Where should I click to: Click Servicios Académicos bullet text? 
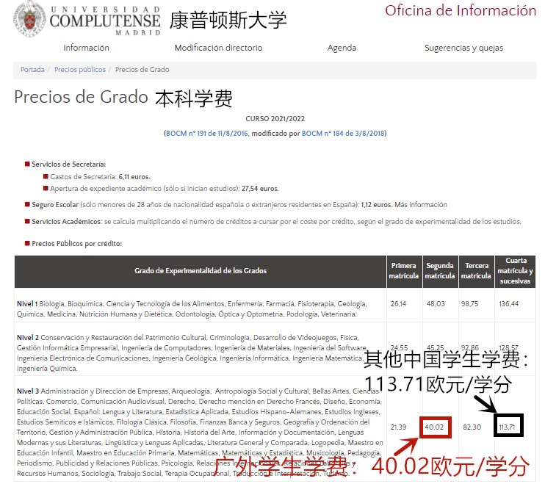pyautogui.click(x=276, y=222)
